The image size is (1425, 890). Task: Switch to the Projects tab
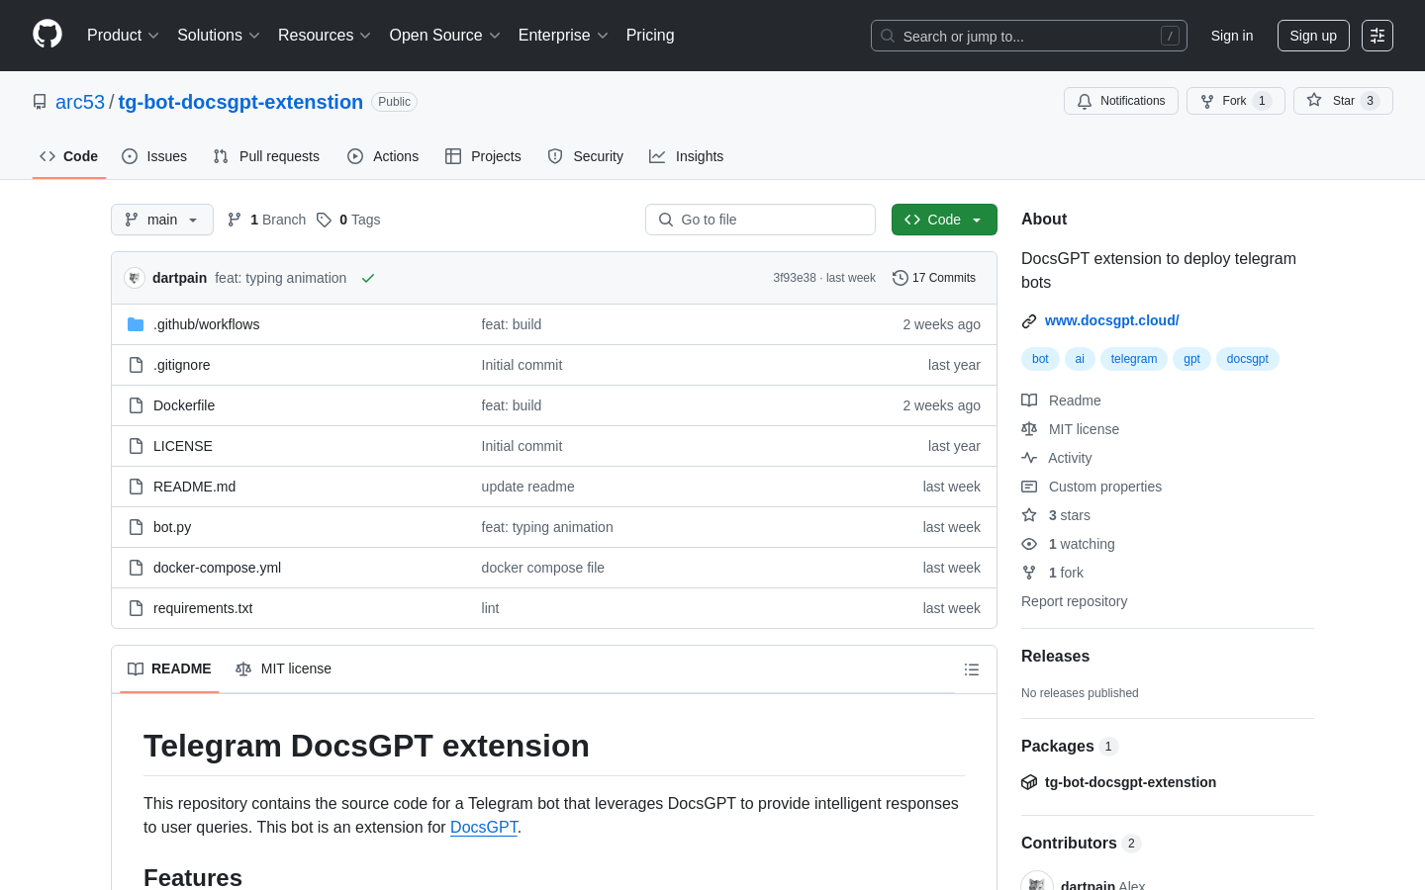(x=483, y=156)
